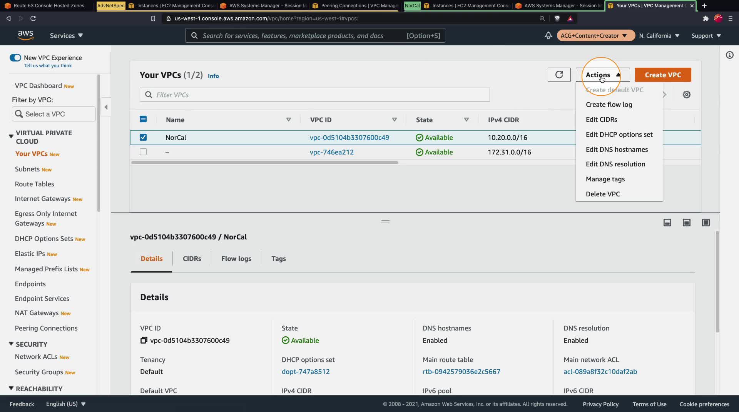Click the split panel resize handle
The image size is (739, 412).
pos(385,221)
